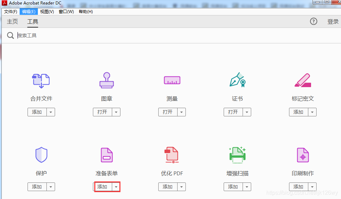Click the 证书 tool label
Image resolution: width=341 pixels, height=199 pixels.
pos(237,99)
